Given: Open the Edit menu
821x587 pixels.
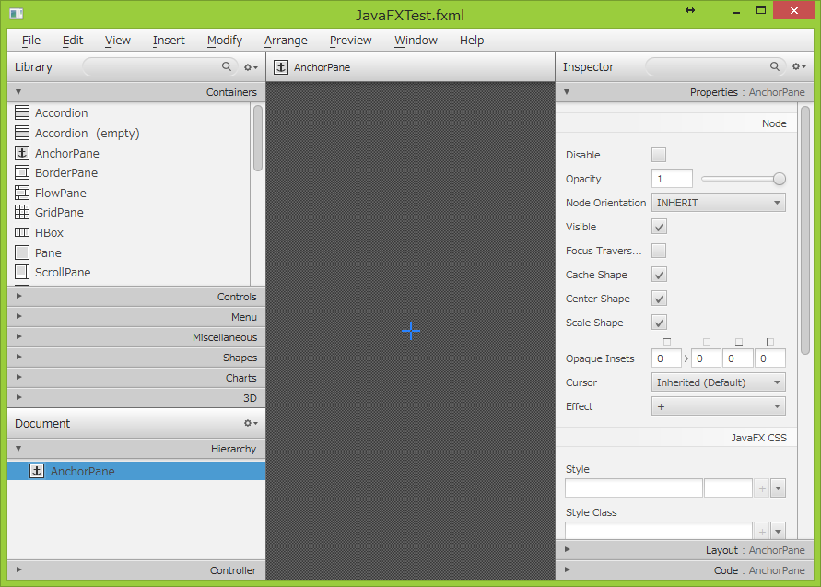Looking at the screenshot, I should 72,40.
